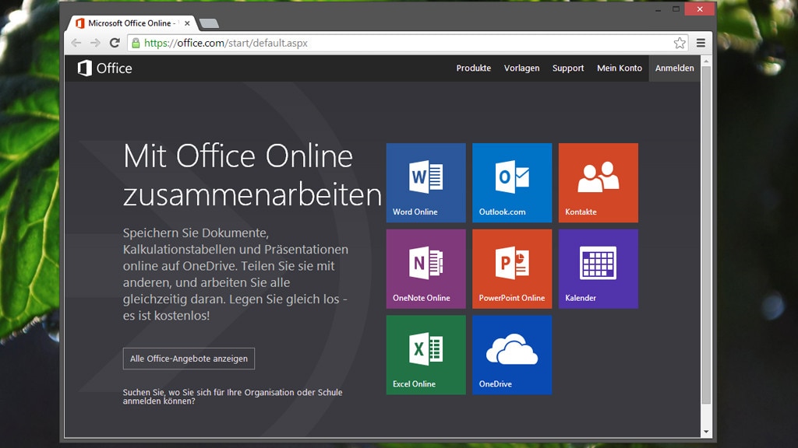Click Alle Office-Angebote anzeigen button
The image size is (798, 448).
coord(189,359)
